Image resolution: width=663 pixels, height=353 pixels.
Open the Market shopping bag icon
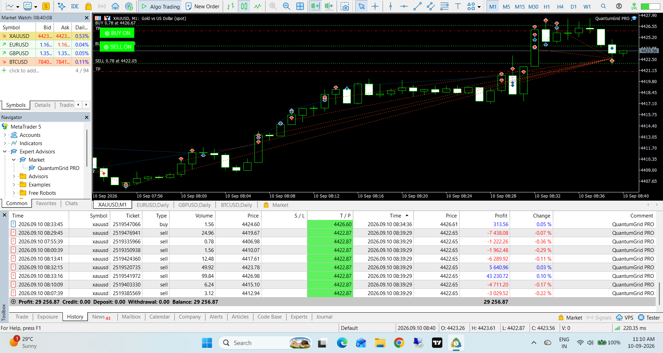click(x=88, y=6)
